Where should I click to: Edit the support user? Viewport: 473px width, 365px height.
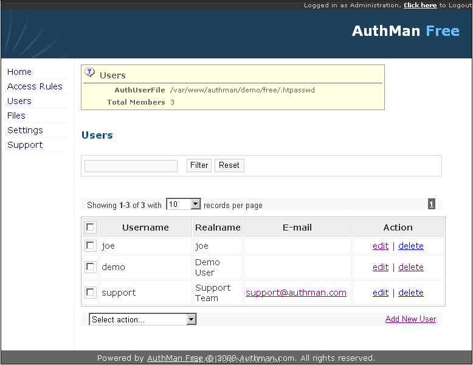pyautogui.click(x=381, y=293)
